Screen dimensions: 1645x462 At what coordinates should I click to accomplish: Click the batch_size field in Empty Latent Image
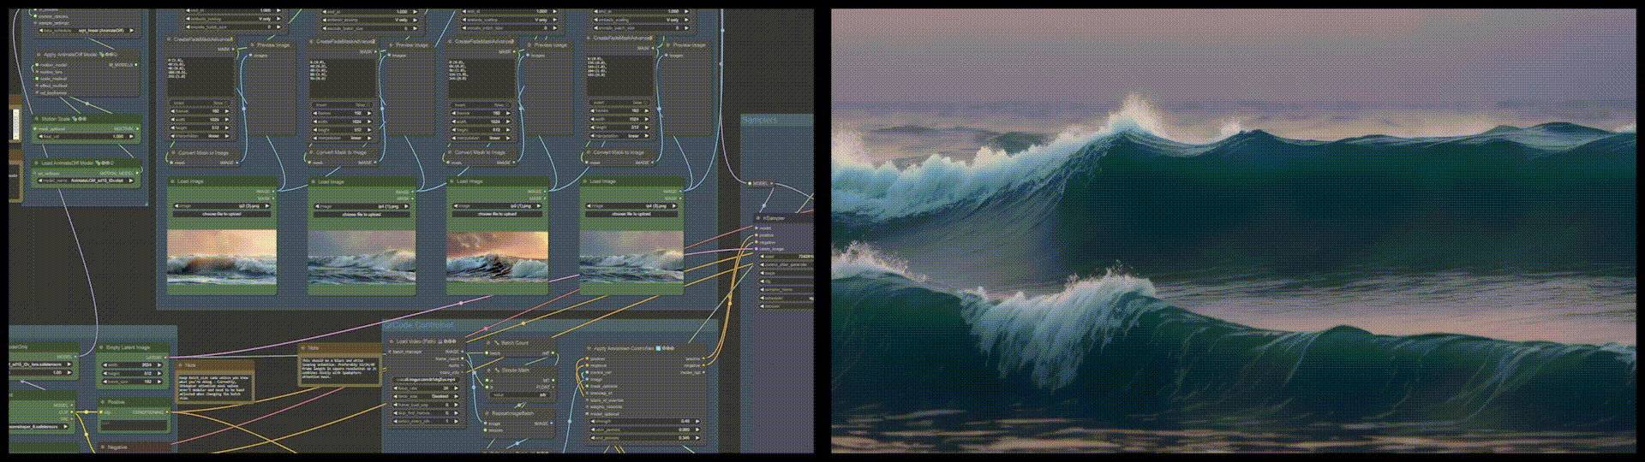point(132,382)
